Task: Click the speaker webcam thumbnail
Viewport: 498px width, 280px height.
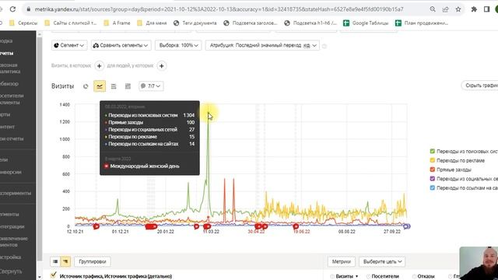Action: pos(479,263)
